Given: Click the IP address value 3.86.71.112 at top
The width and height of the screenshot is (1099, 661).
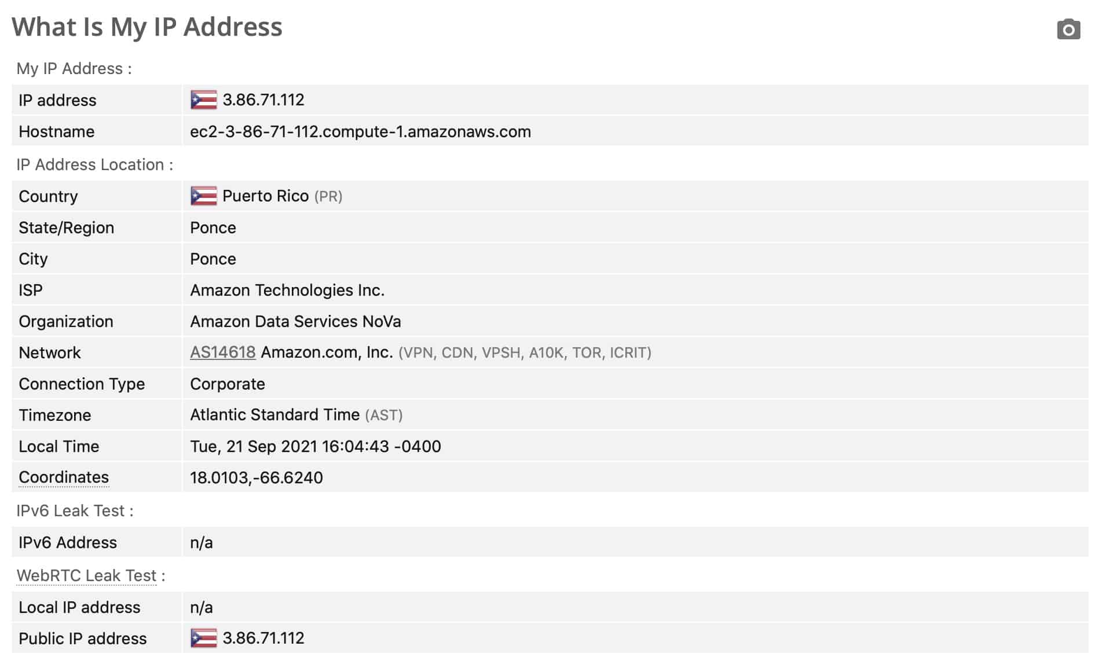Looking at the screenshot, I should coord(263,100).
